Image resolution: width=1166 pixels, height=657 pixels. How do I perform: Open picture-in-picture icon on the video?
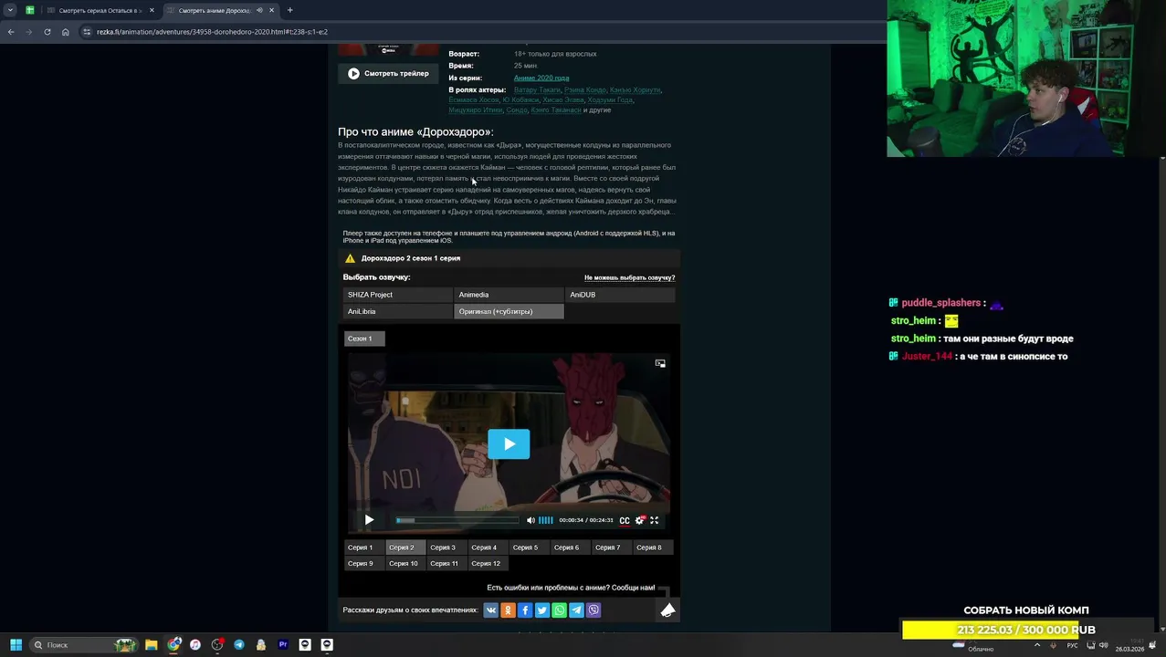660,363
